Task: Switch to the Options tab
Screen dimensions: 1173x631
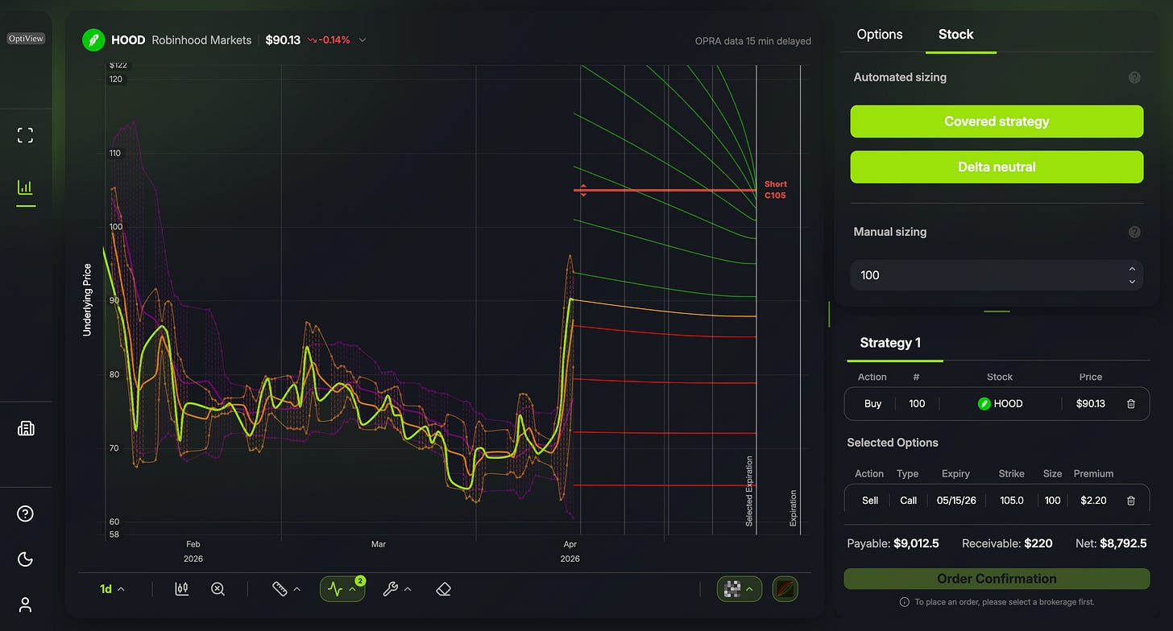Action: [880, 35]
